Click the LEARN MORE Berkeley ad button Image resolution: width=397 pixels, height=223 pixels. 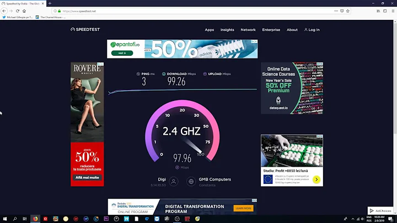(243, 208)
